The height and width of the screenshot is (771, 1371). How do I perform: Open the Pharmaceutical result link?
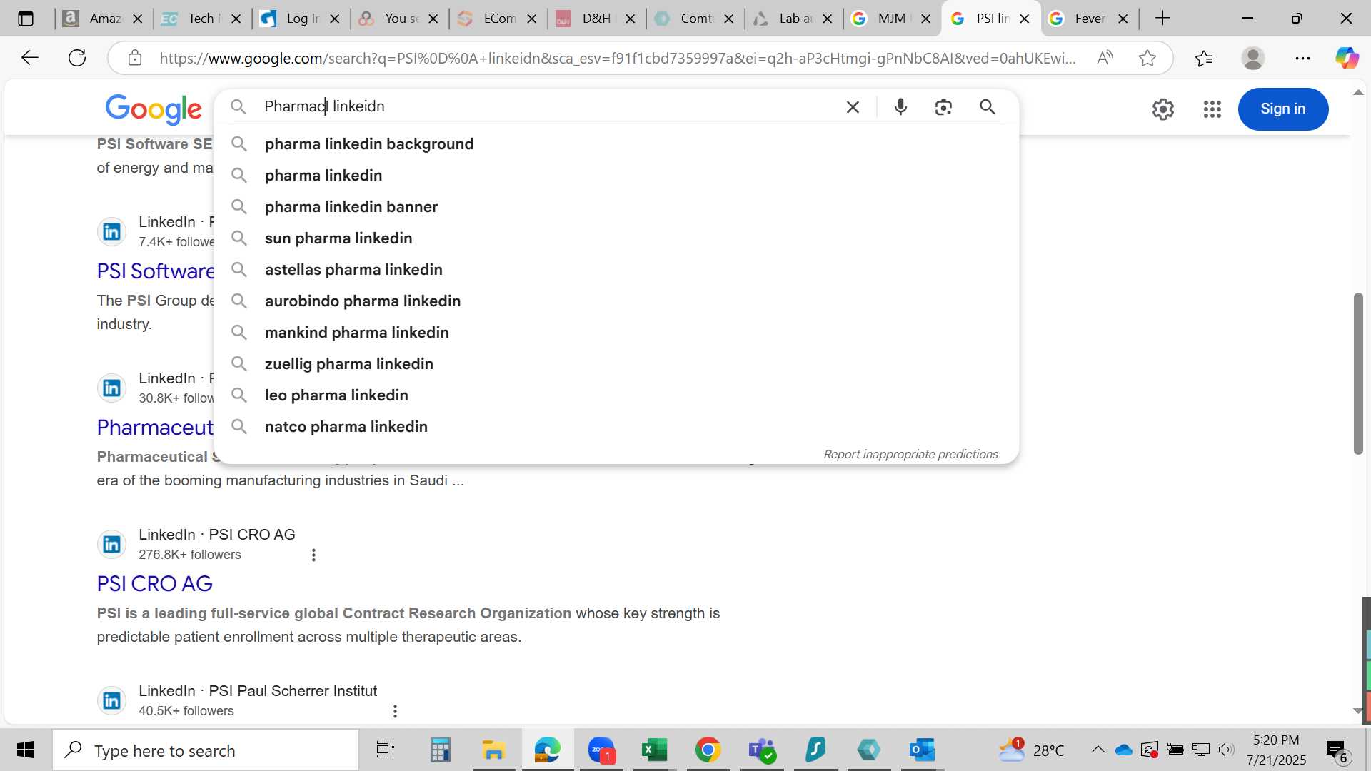click(x=155, y=428)
